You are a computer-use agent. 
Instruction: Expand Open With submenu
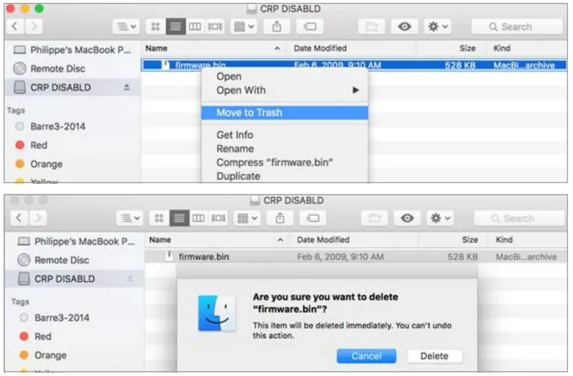[284, 90]
